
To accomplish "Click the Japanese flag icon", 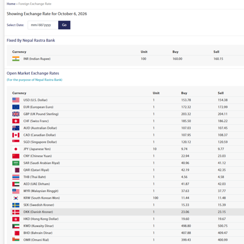I will (x=16, y=149).
